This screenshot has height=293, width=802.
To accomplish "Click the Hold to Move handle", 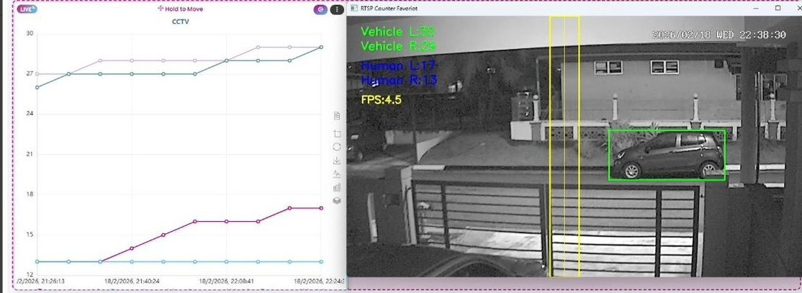I will [180, 9].
